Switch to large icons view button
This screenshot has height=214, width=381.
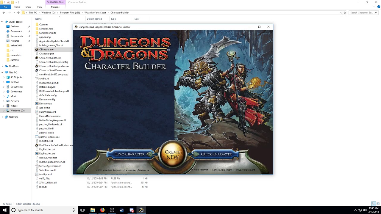click(x=378, y=204)
